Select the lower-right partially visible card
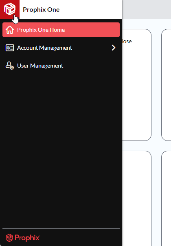This screenshot has height=246, width=171. pos(166,198)
